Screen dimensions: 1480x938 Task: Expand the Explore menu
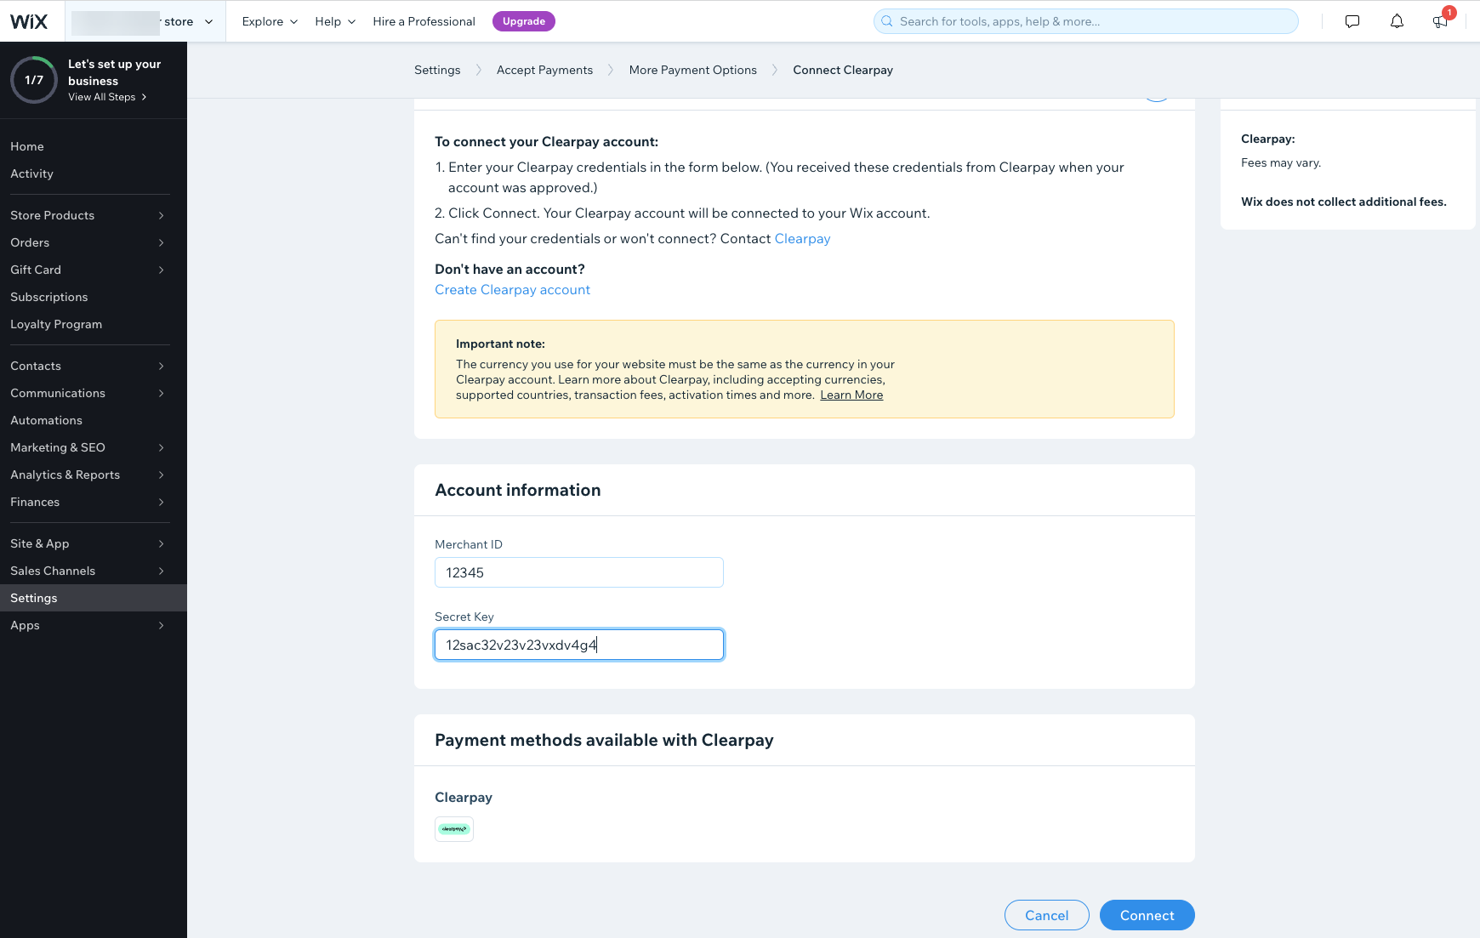pyautogui.click(x=270, y=21)
